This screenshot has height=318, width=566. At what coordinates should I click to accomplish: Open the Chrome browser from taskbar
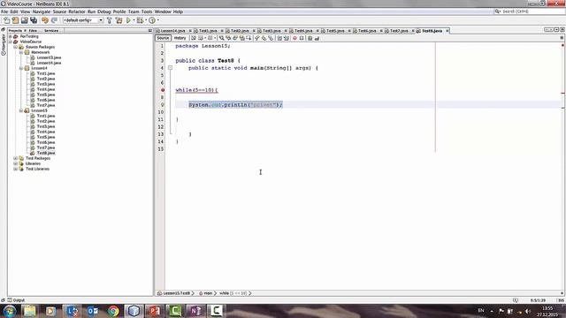(113, 311)
